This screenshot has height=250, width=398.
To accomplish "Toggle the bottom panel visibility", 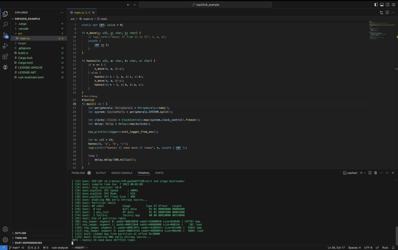I will [382, 5].
